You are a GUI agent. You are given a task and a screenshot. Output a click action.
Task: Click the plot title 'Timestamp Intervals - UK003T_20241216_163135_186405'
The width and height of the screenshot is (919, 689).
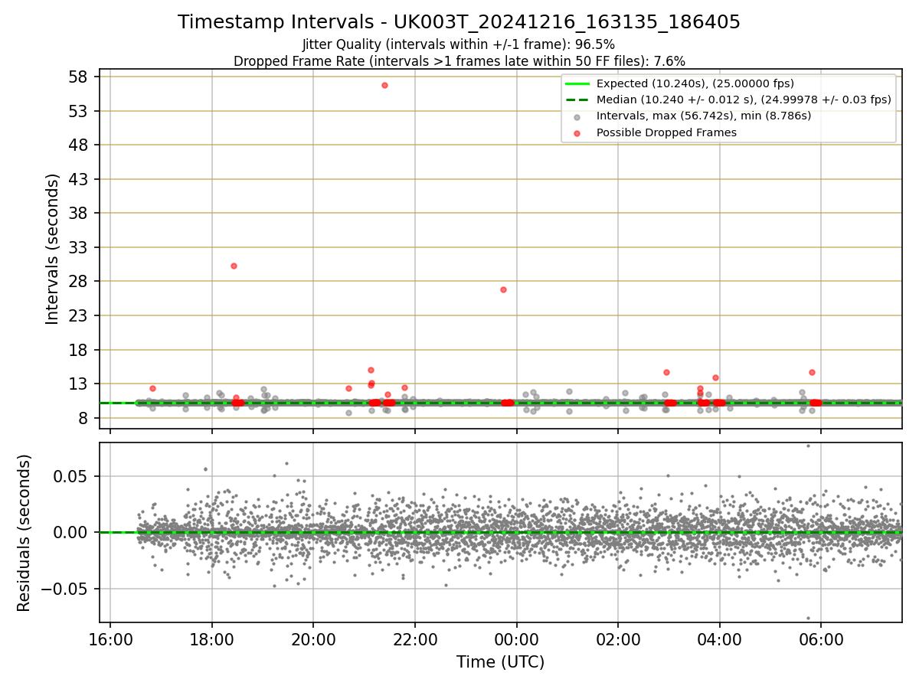[459, 22]
